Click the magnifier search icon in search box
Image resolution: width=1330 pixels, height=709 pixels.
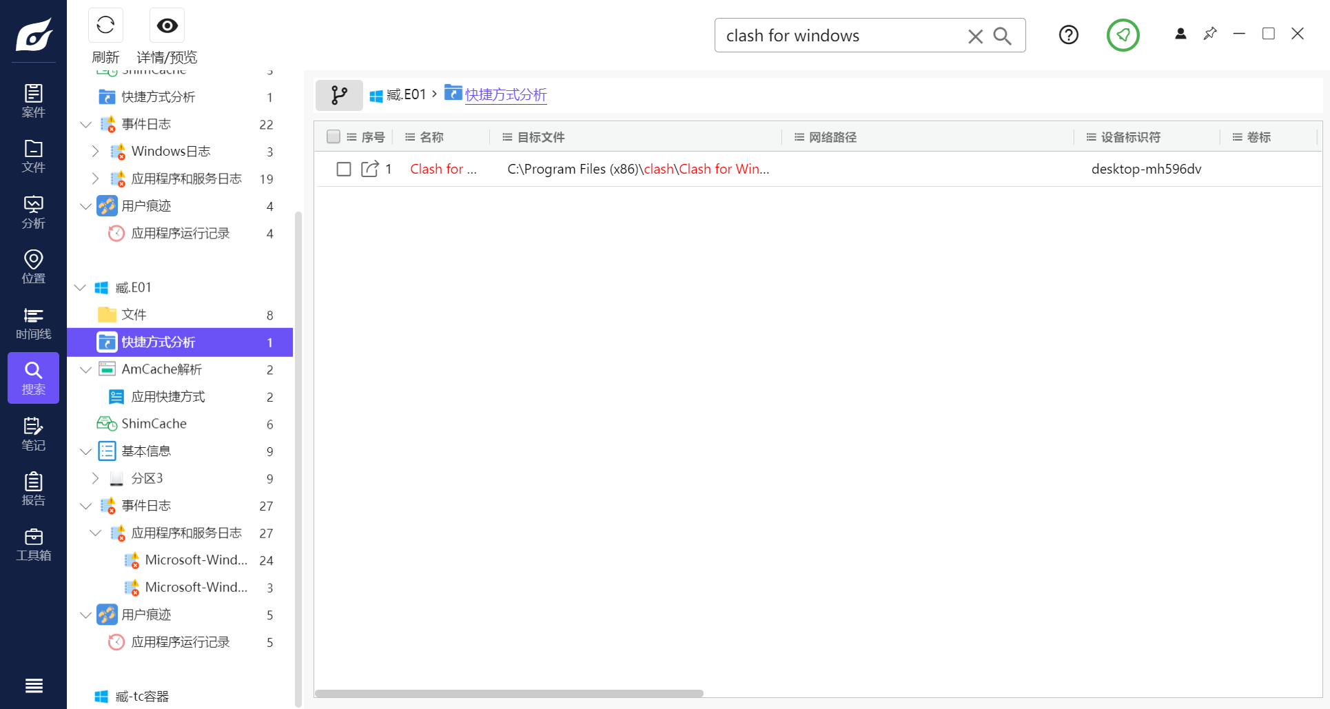1003,36
